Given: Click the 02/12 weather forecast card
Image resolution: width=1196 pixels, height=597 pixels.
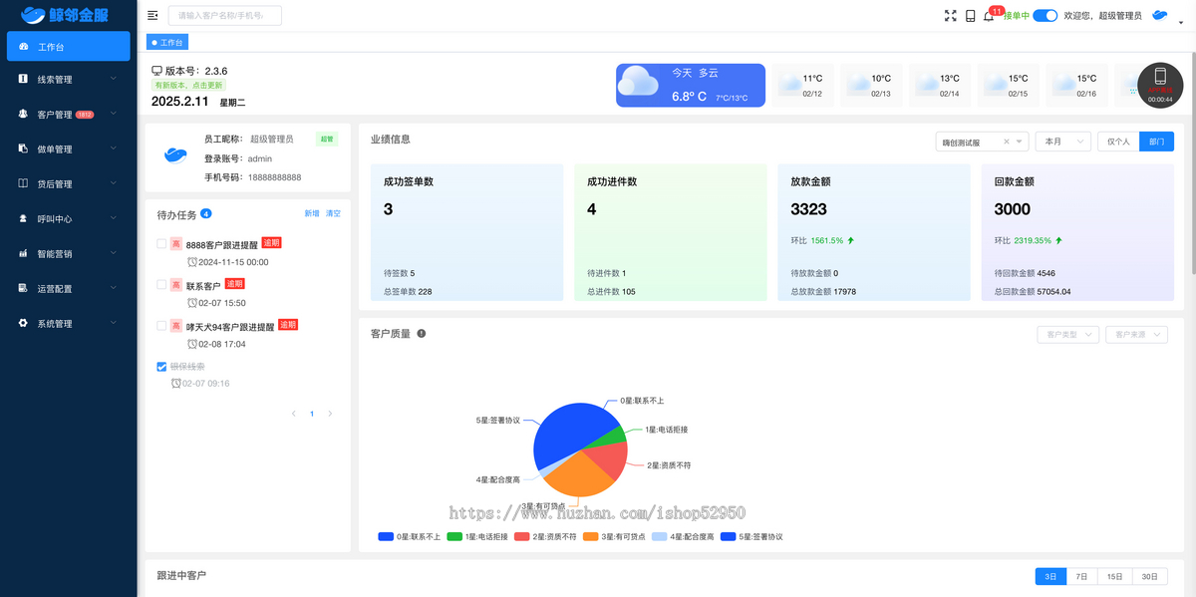Looking at the screenshot, I should 804,85.
